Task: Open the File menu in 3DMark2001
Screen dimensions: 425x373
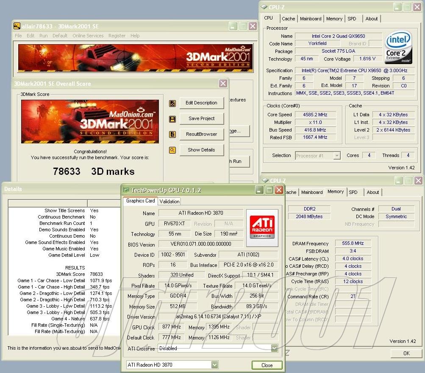Action: (18, 36)
